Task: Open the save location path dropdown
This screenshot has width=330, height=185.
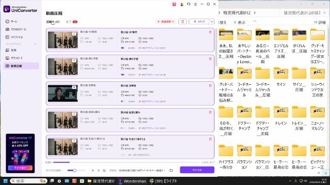Action: 142,171
